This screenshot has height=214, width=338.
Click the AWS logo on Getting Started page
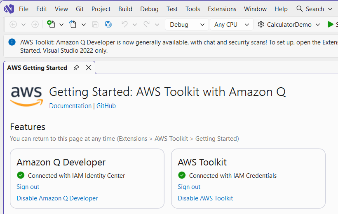tap(27, 96)
